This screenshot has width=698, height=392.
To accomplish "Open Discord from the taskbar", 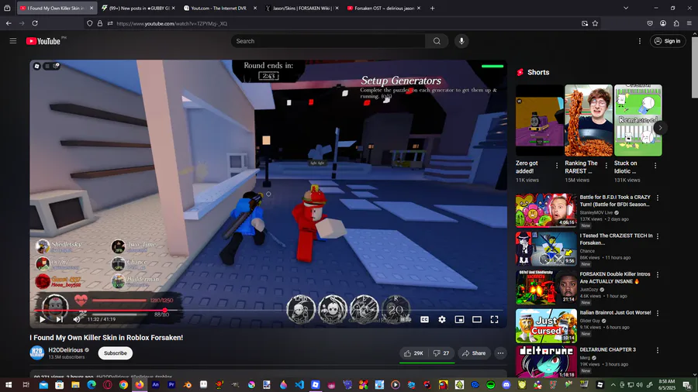I will coord(506,385).
